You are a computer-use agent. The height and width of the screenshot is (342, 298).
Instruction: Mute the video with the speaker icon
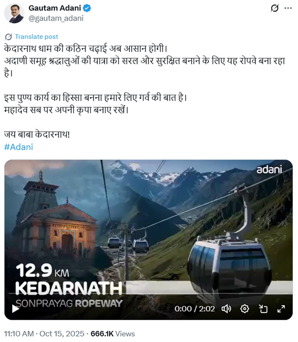click(x=226, y=309)
